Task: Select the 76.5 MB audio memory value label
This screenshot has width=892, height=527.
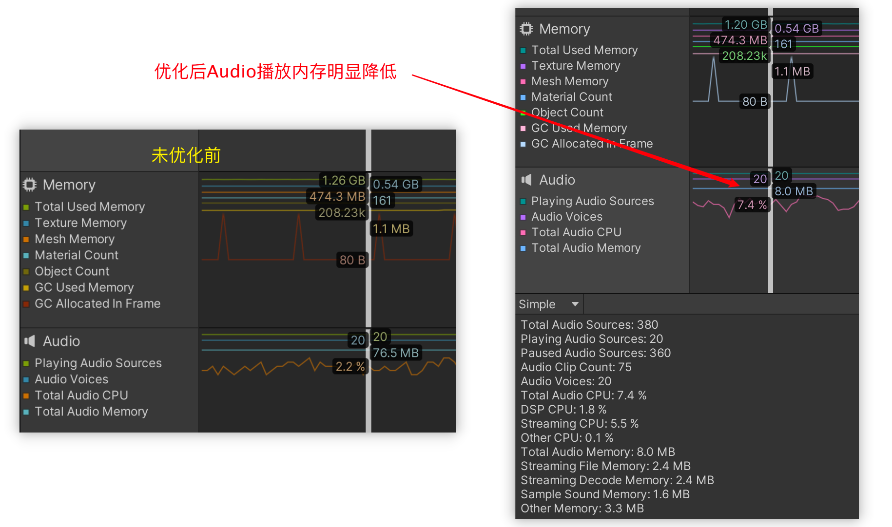Action: pyautogui.click(x=395, y=353)
